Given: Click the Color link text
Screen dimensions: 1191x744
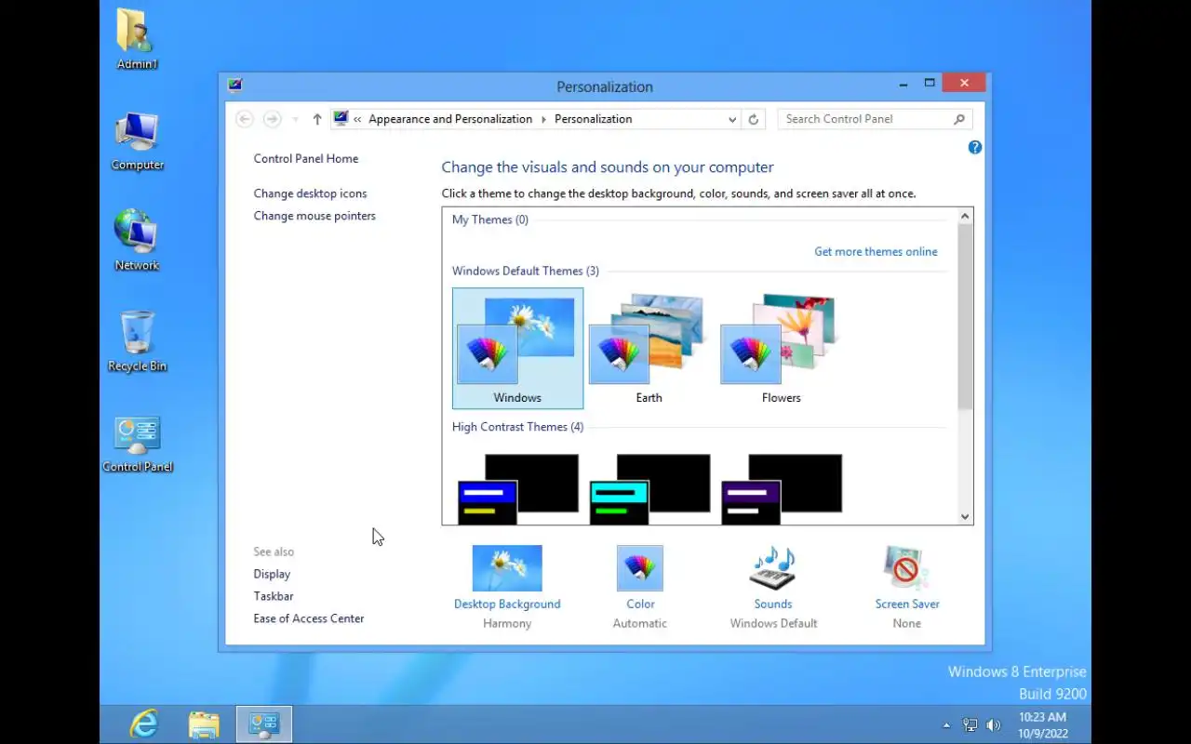Looking at the screenshot, I should (640, 604).
